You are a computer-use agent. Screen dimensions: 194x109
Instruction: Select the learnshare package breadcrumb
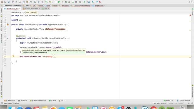point(64,5)
